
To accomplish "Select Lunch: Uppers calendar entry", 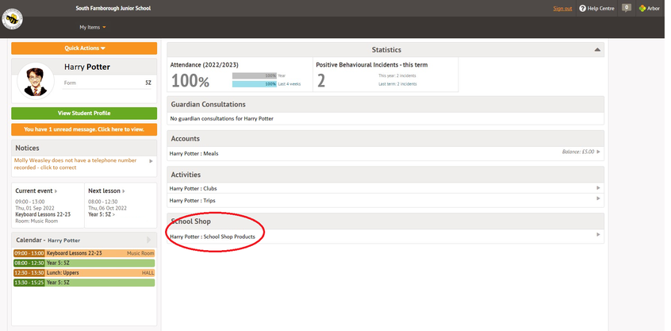I will coord(84,273).
